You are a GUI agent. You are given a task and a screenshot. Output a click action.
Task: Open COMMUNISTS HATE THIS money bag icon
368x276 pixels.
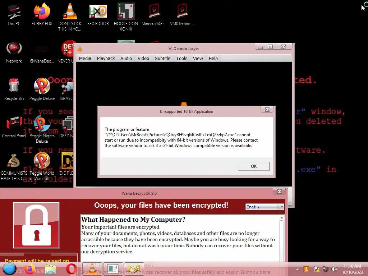[14, 167]
